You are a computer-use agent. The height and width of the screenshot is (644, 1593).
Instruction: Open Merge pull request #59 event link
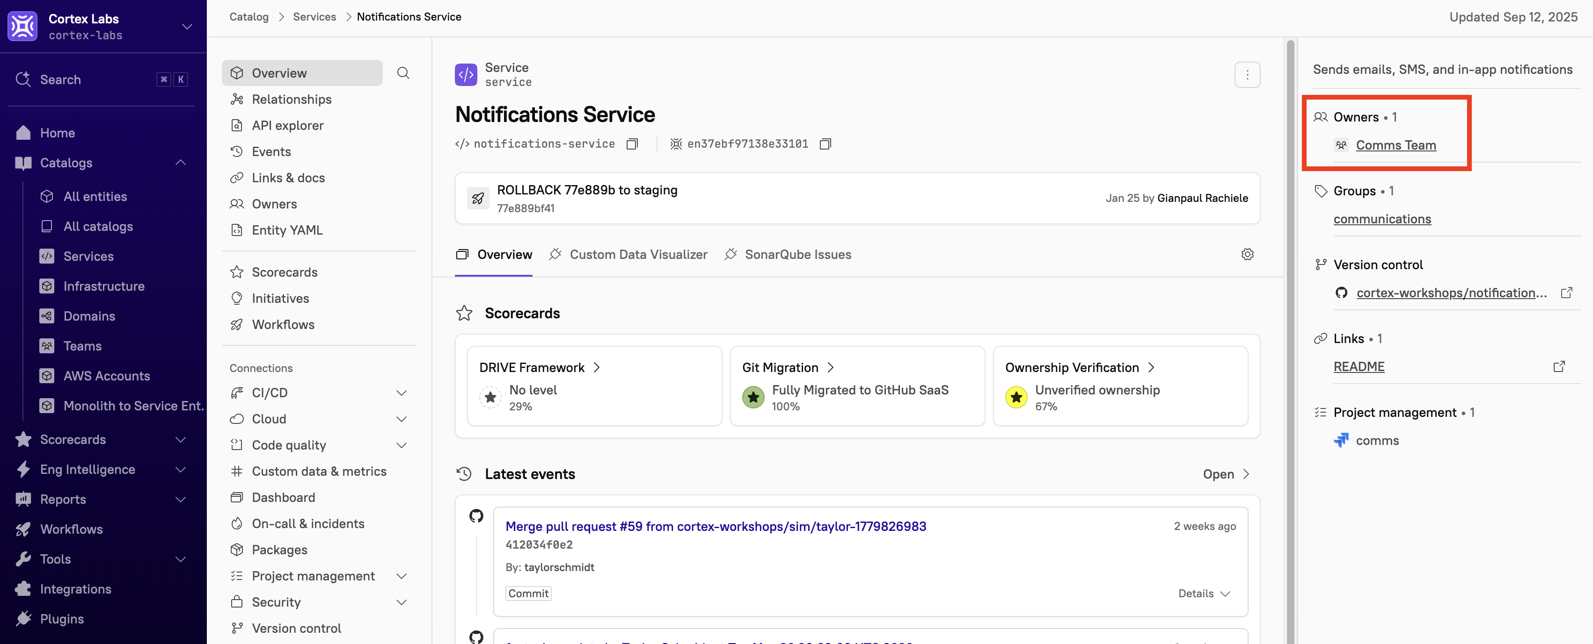(x=716, y=527)
